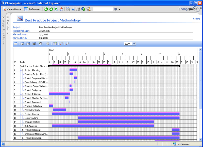The image size is (203, 147).
Task: Click the scroll up arrow of the Gantt chart
Action: (x=200, y=50)
